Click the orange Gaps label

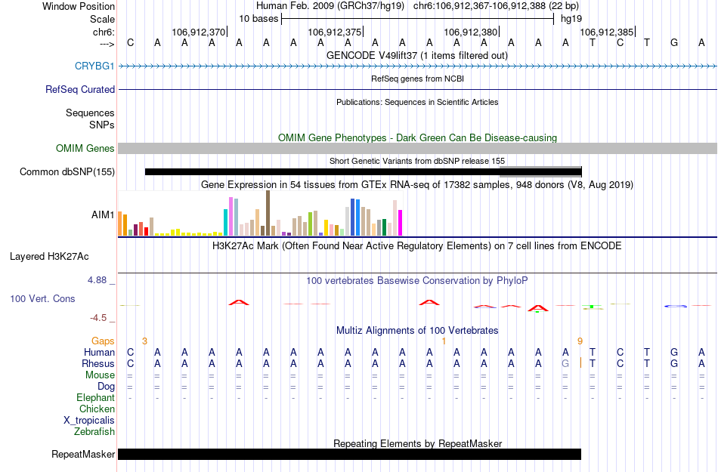(103, 341)
